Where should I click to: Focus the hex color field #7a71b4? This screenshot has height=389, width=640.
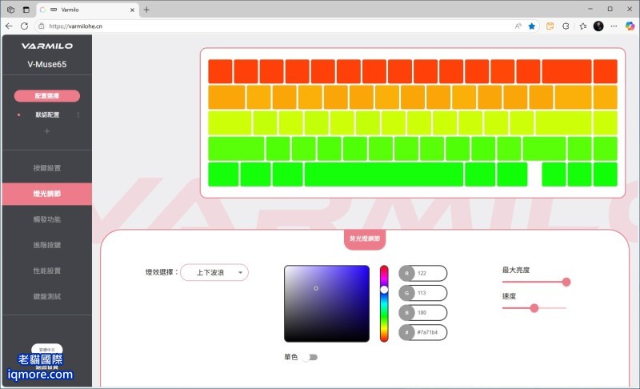423,332
